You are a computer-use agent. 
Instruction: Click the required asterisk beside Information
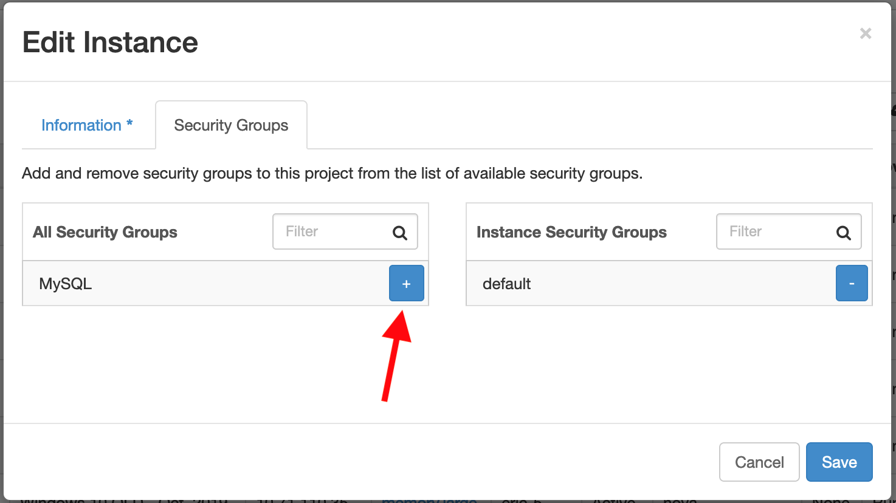129,123
